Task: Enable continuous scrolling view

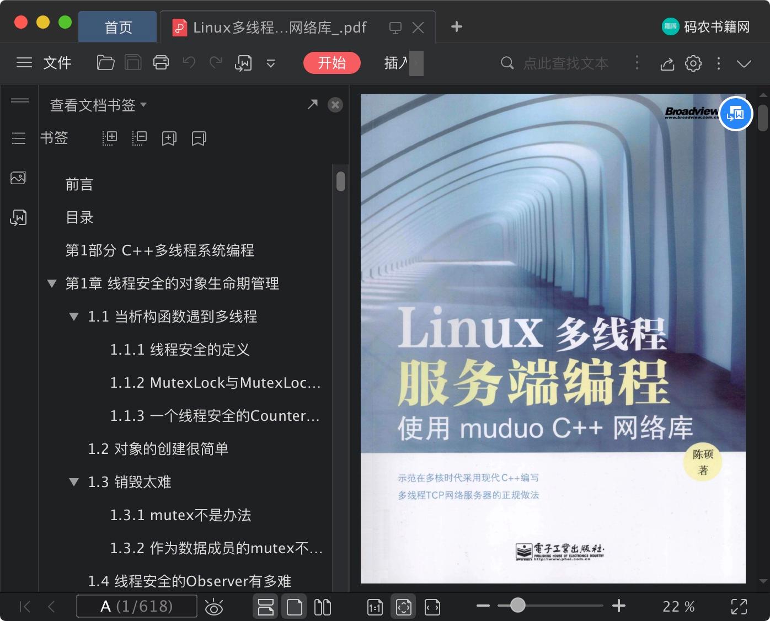Action: [266, 607]
